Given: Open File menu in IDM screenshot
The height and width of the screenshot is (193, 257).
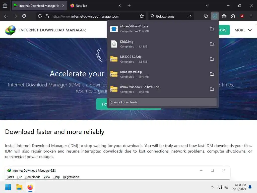Looking at the screenshot, I should point(20,177).
